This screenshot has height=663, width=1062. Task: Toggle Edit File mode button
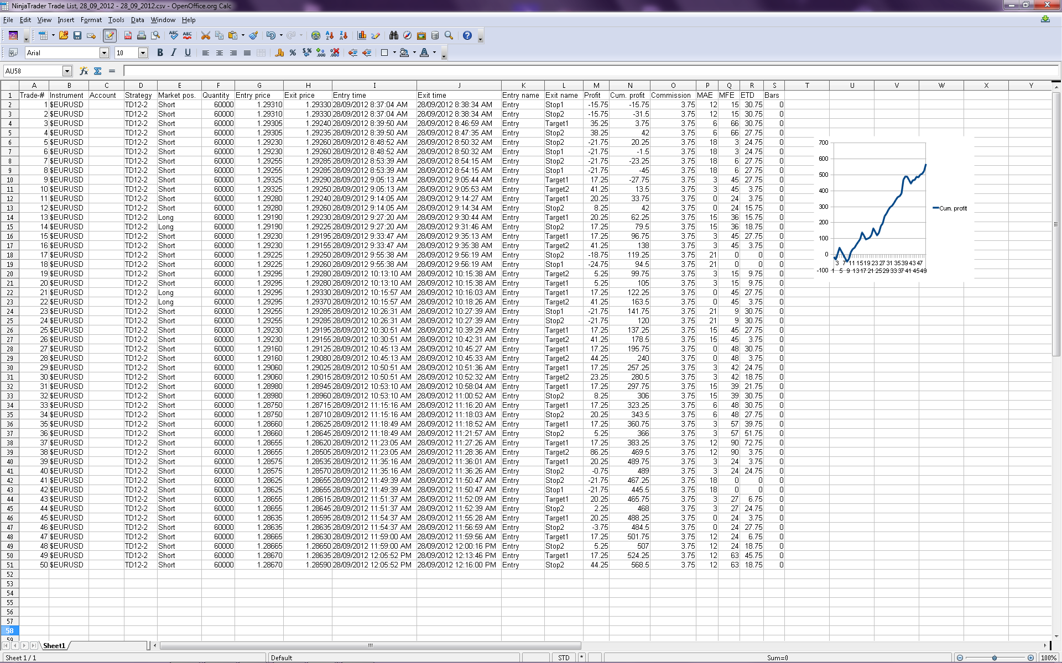click(110, 35)
